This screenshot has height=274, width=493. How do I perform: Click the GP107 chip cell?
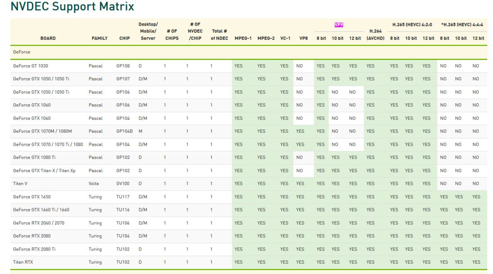(123, 79)
